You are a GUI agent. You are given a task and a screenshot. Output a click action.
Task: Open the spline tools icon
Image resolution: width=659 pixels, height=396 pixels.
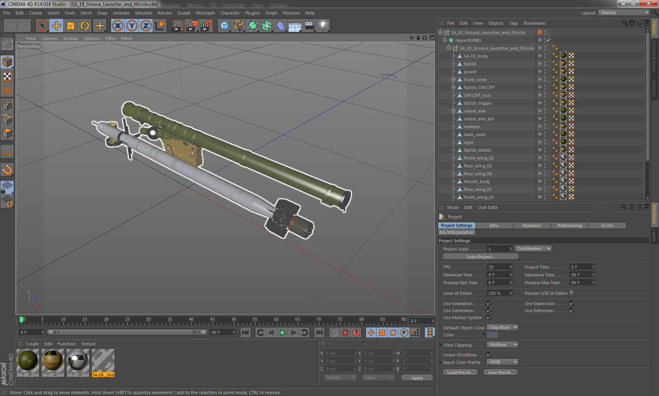pyautogui.click(x=238, y=26)
